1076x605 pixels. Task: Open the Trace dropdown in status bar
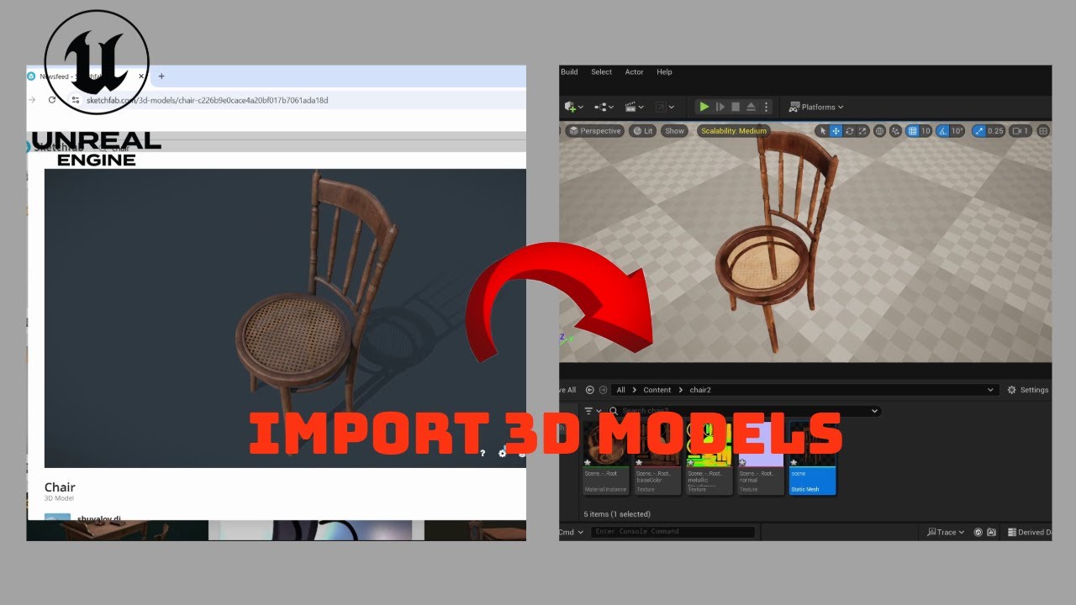point(947,532)
